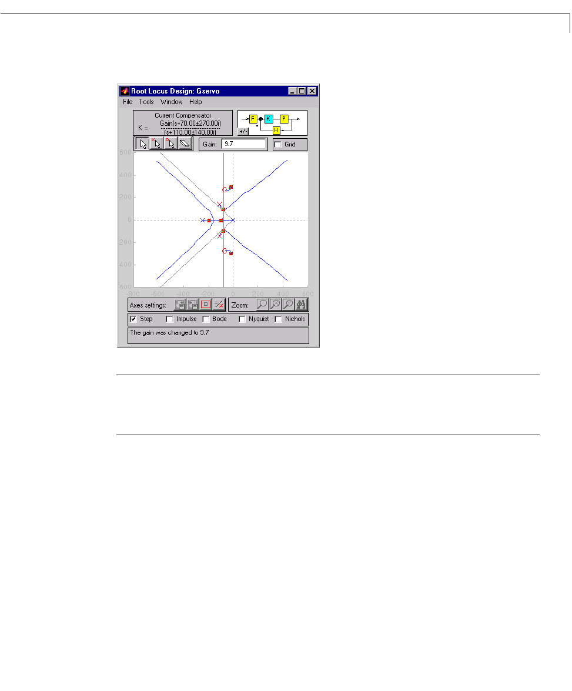Check the Impulse response checkbox
Viewport: 572px width, 691px height.
[x=170, y=319]
